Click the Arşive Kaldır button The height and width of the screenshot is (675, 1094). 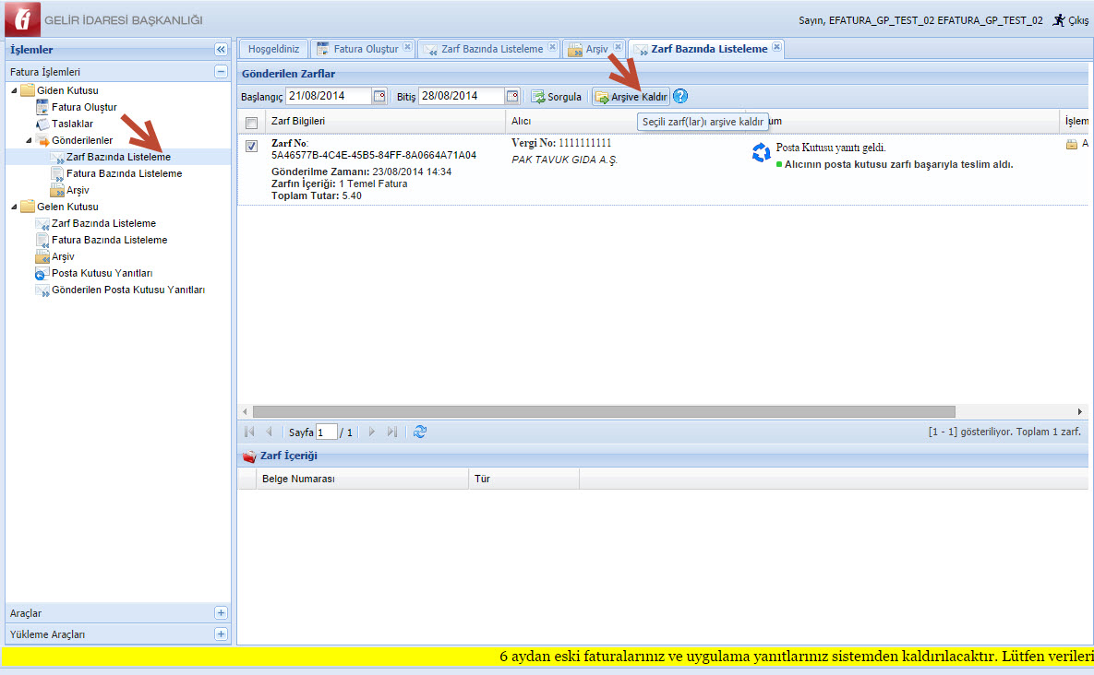click(x=631, y=97)
